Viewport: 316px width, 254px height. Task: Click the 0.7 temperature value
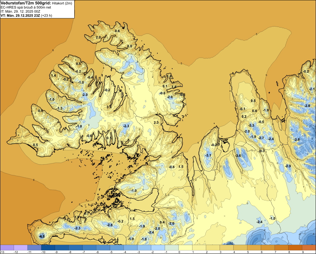point(87,213)
